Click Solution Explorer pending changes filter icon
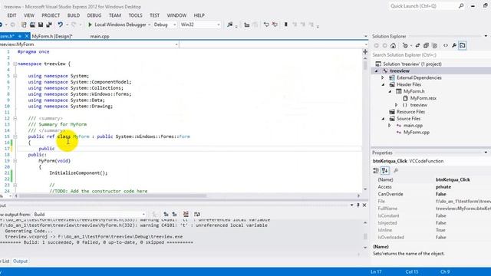 tap(405, 46)
